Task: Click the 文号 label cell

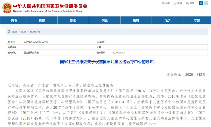Action: (x=103, y=47)
